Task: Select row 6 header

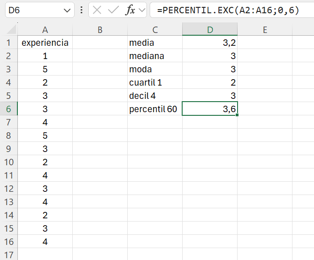Action: 9,109
